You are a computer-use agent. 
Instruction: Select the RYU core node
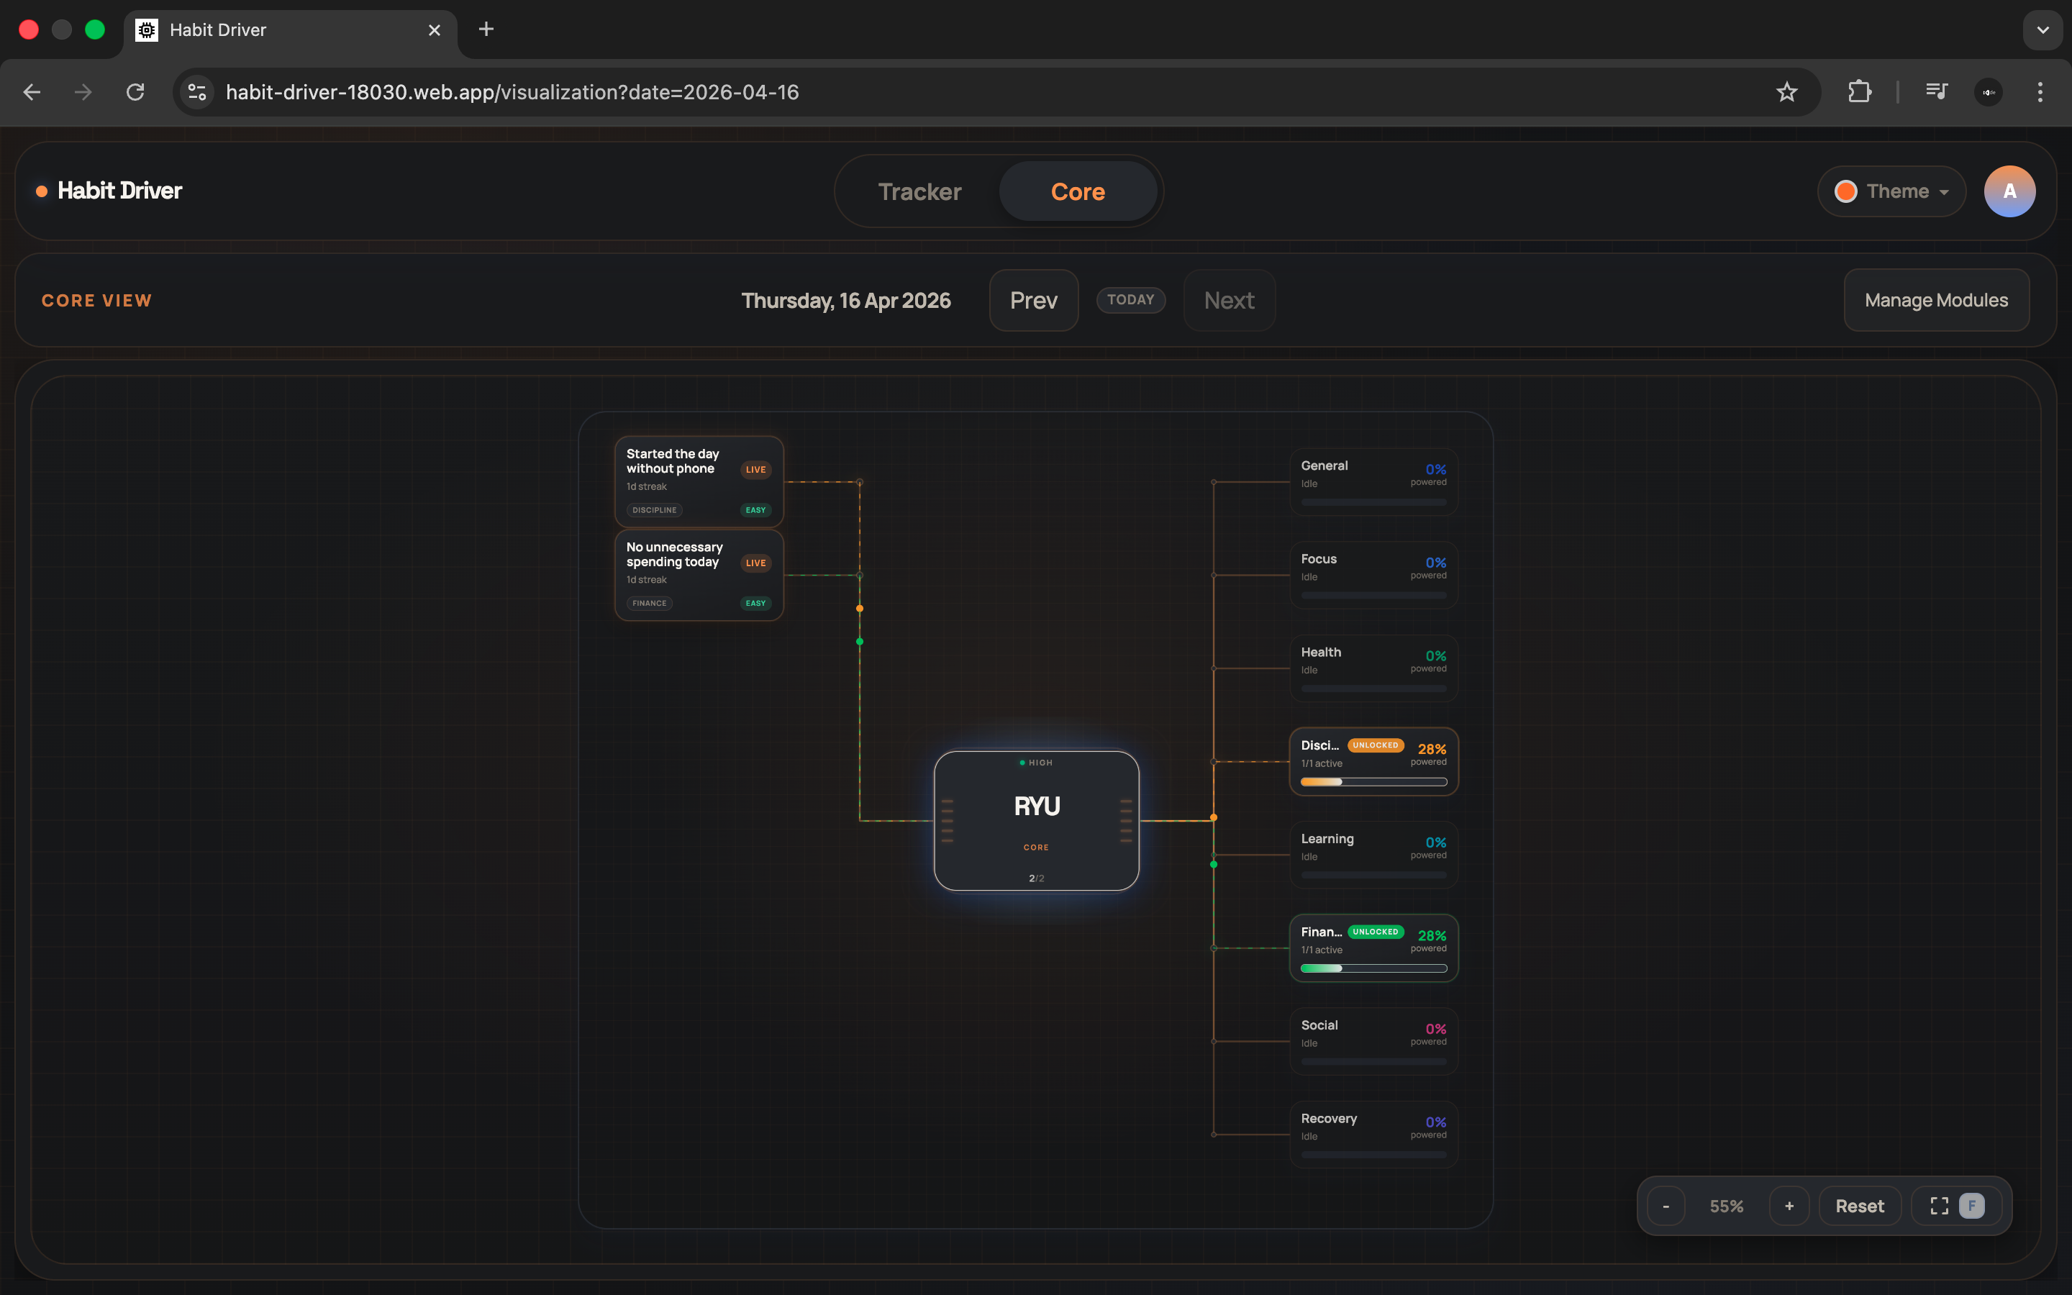click(x=1036, y=820)
